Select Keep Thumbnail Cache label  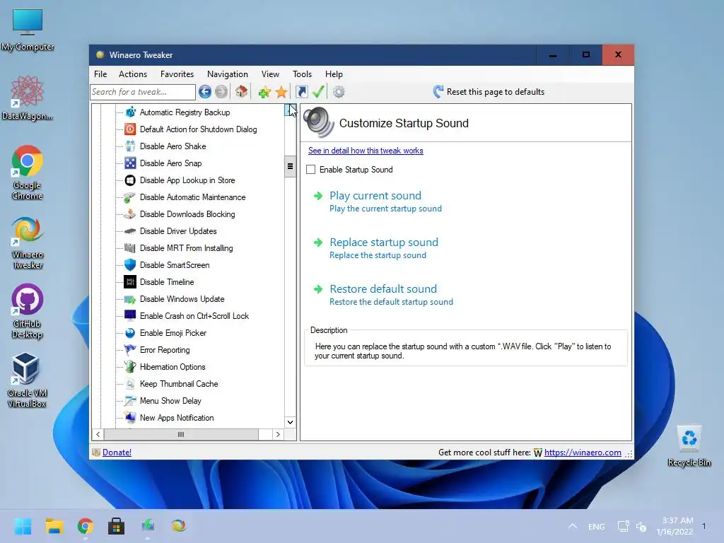click(x=179, y=384)
